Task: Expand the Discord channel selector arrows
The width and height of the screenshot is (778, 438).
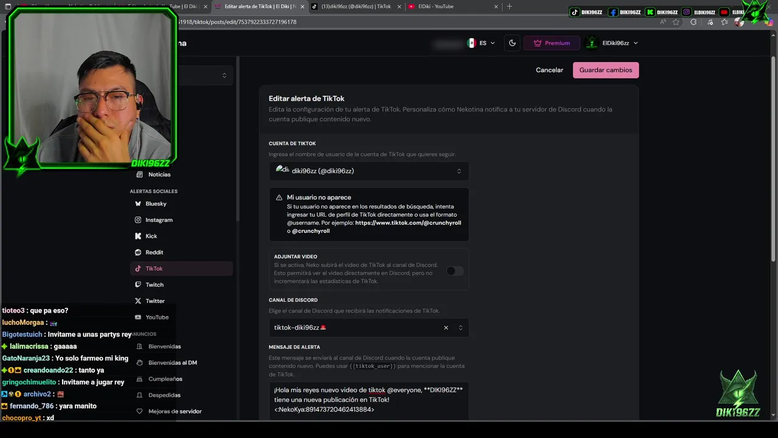Action: 460,328
